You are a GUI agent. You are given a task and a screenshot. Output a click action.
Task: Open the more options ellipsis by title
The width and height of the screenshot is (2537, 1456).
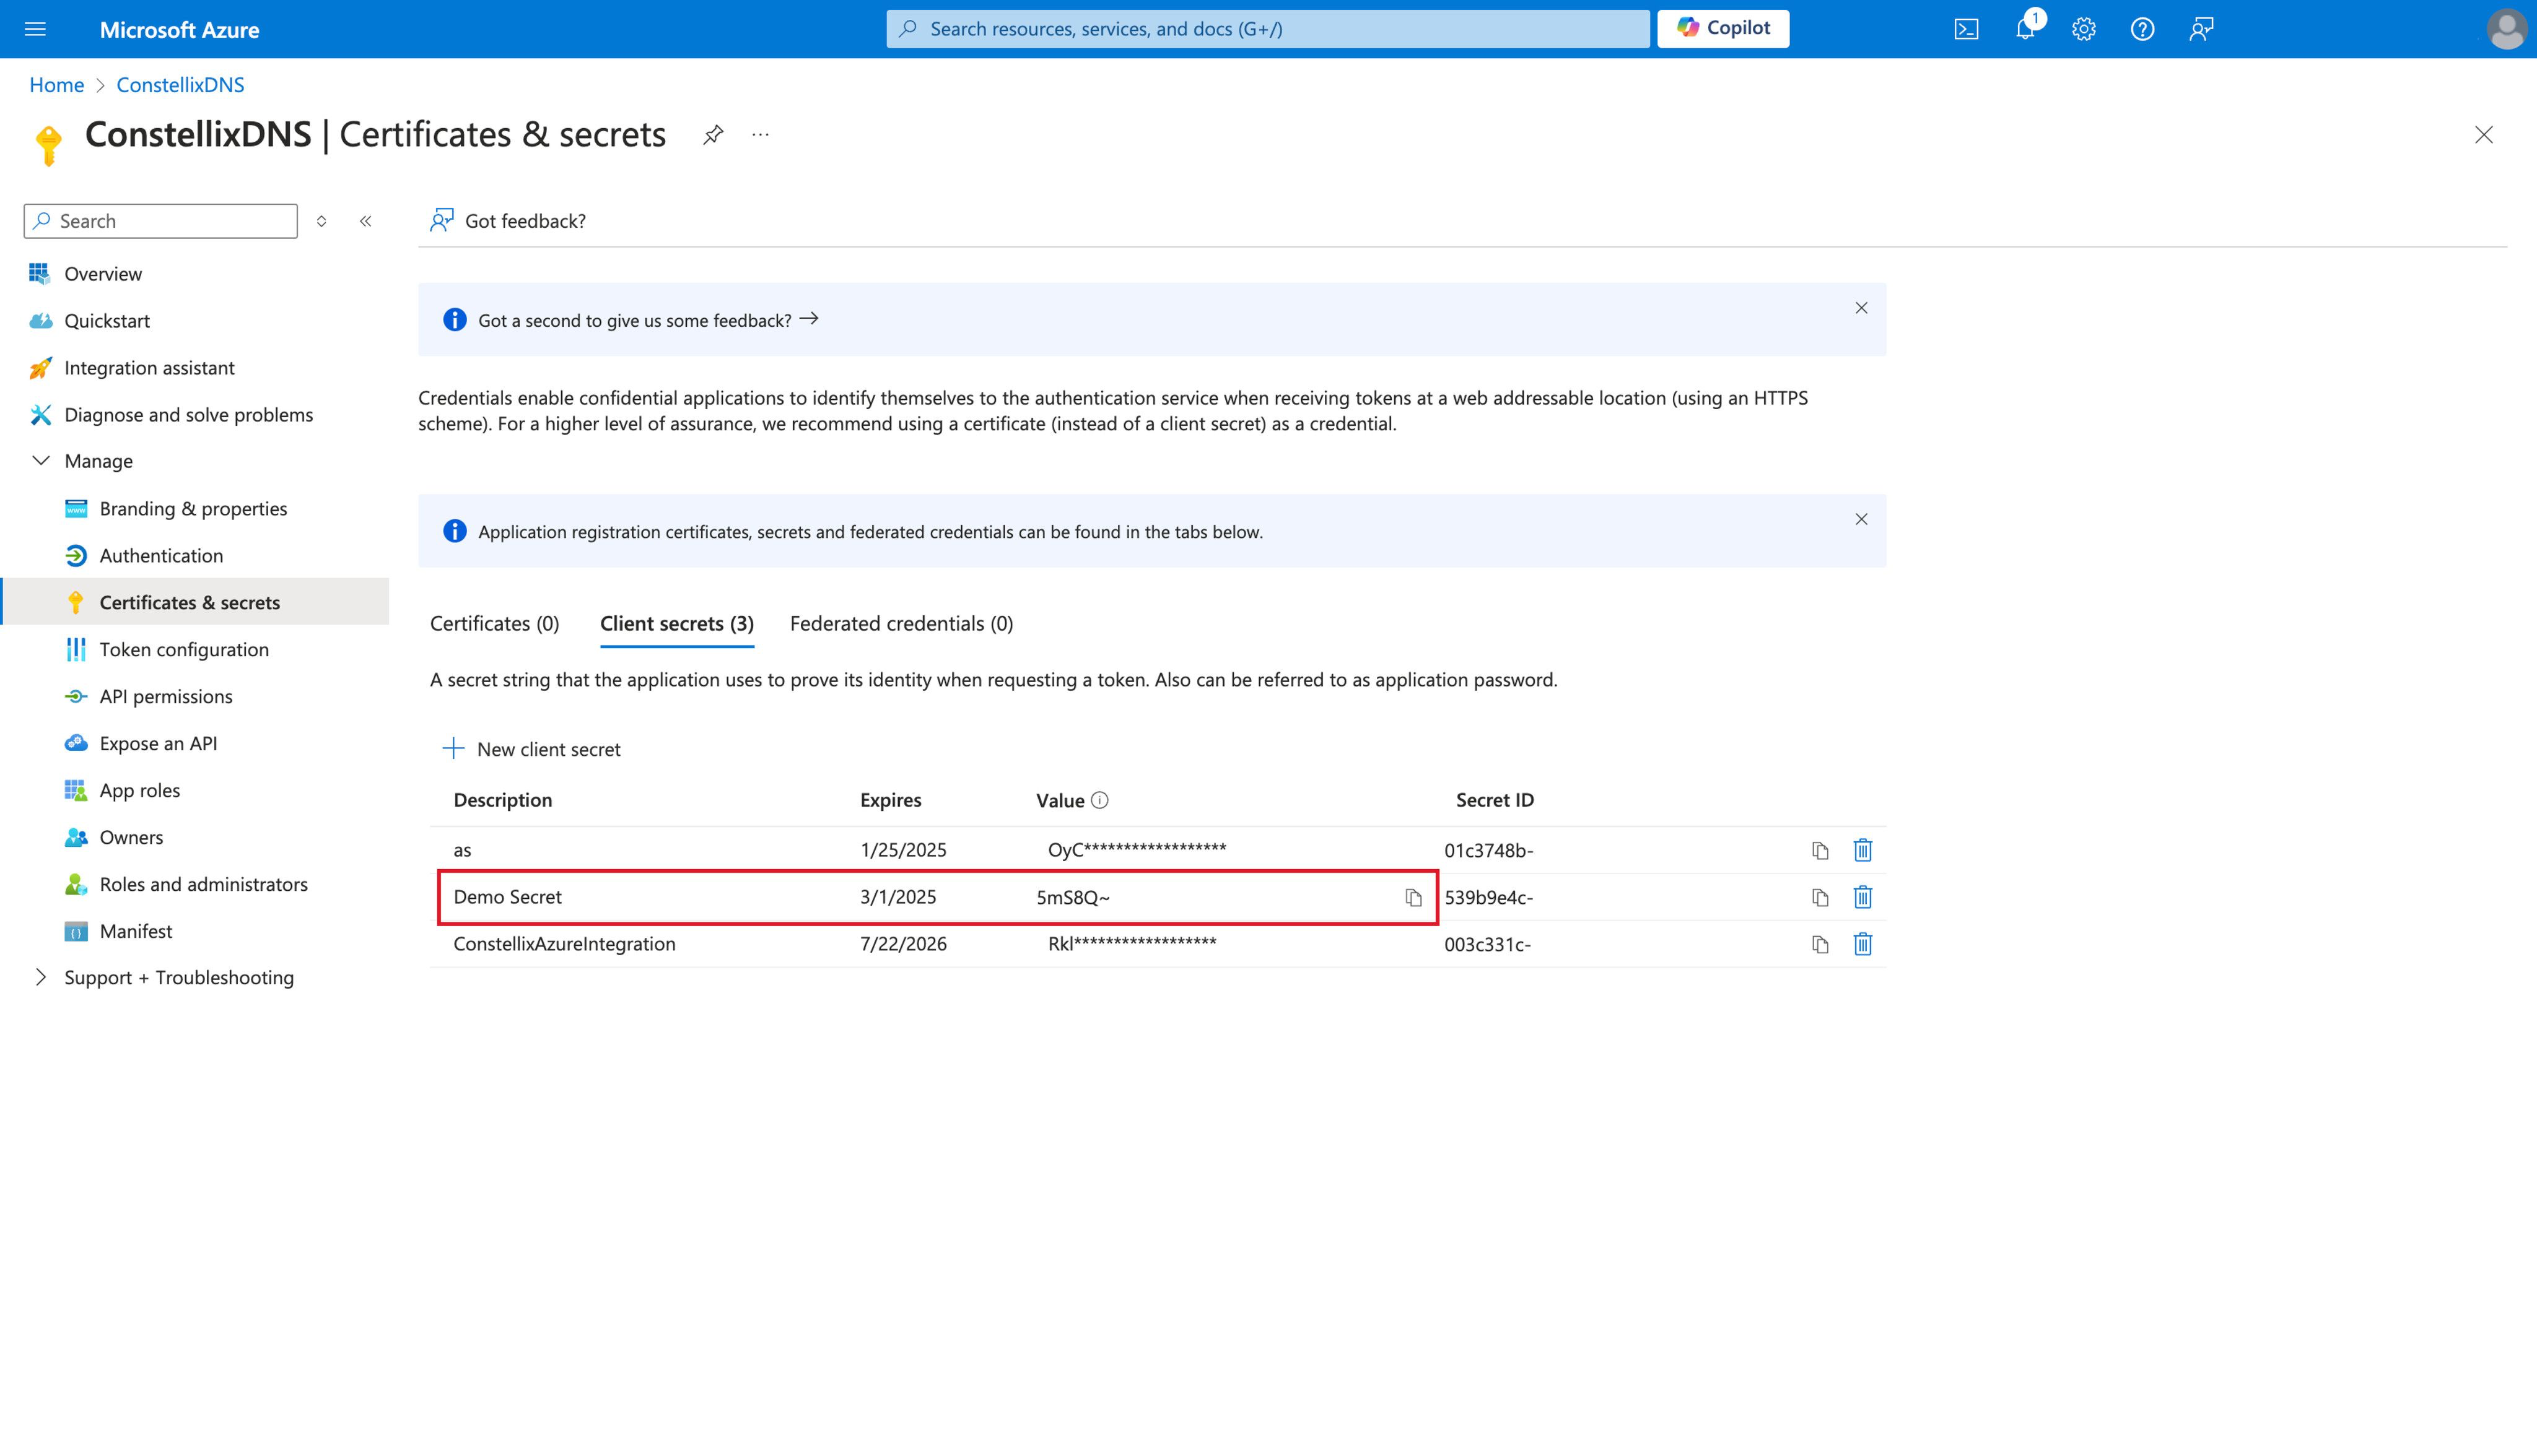coord(761,134)
